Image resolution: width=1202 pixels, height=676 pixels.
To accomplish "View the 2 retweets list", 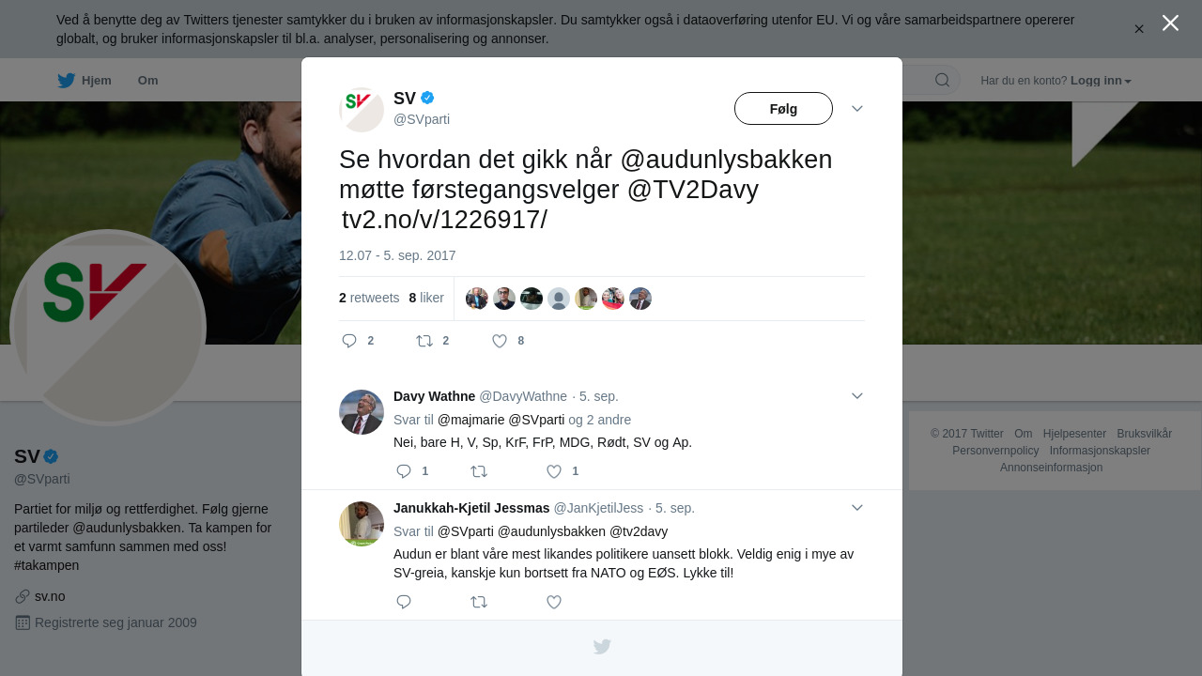I will coord(369,298).
